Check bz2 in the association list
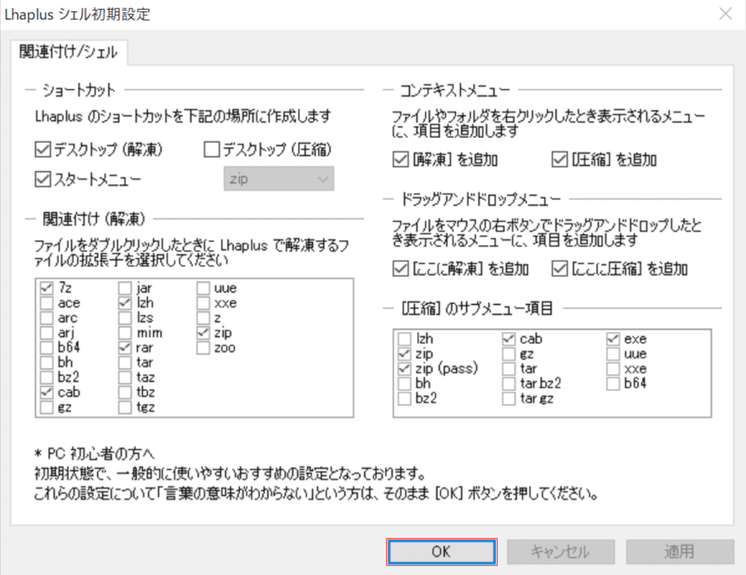The image size is (746, 575). coord(47,377)
